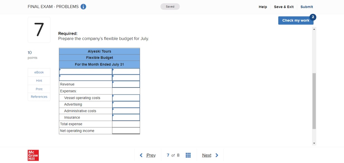344x163 pixels.
Task: Submit the exam
Action: pyautogui.click(x=307, y=6)
